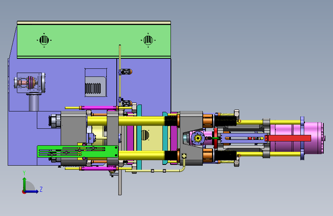333x216 pixels.
Task: Select the magenta plate next to right platen
Action: [174, 138]
